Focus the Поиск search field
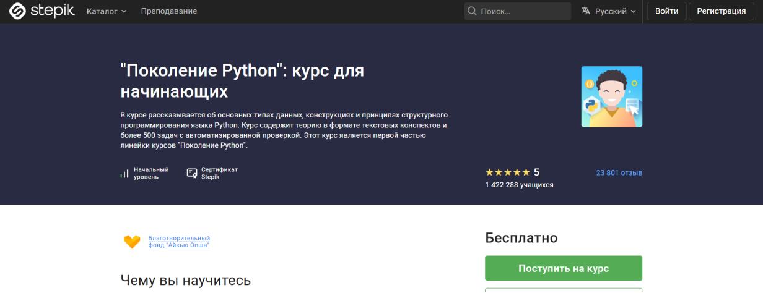 (x=518, y=11)
